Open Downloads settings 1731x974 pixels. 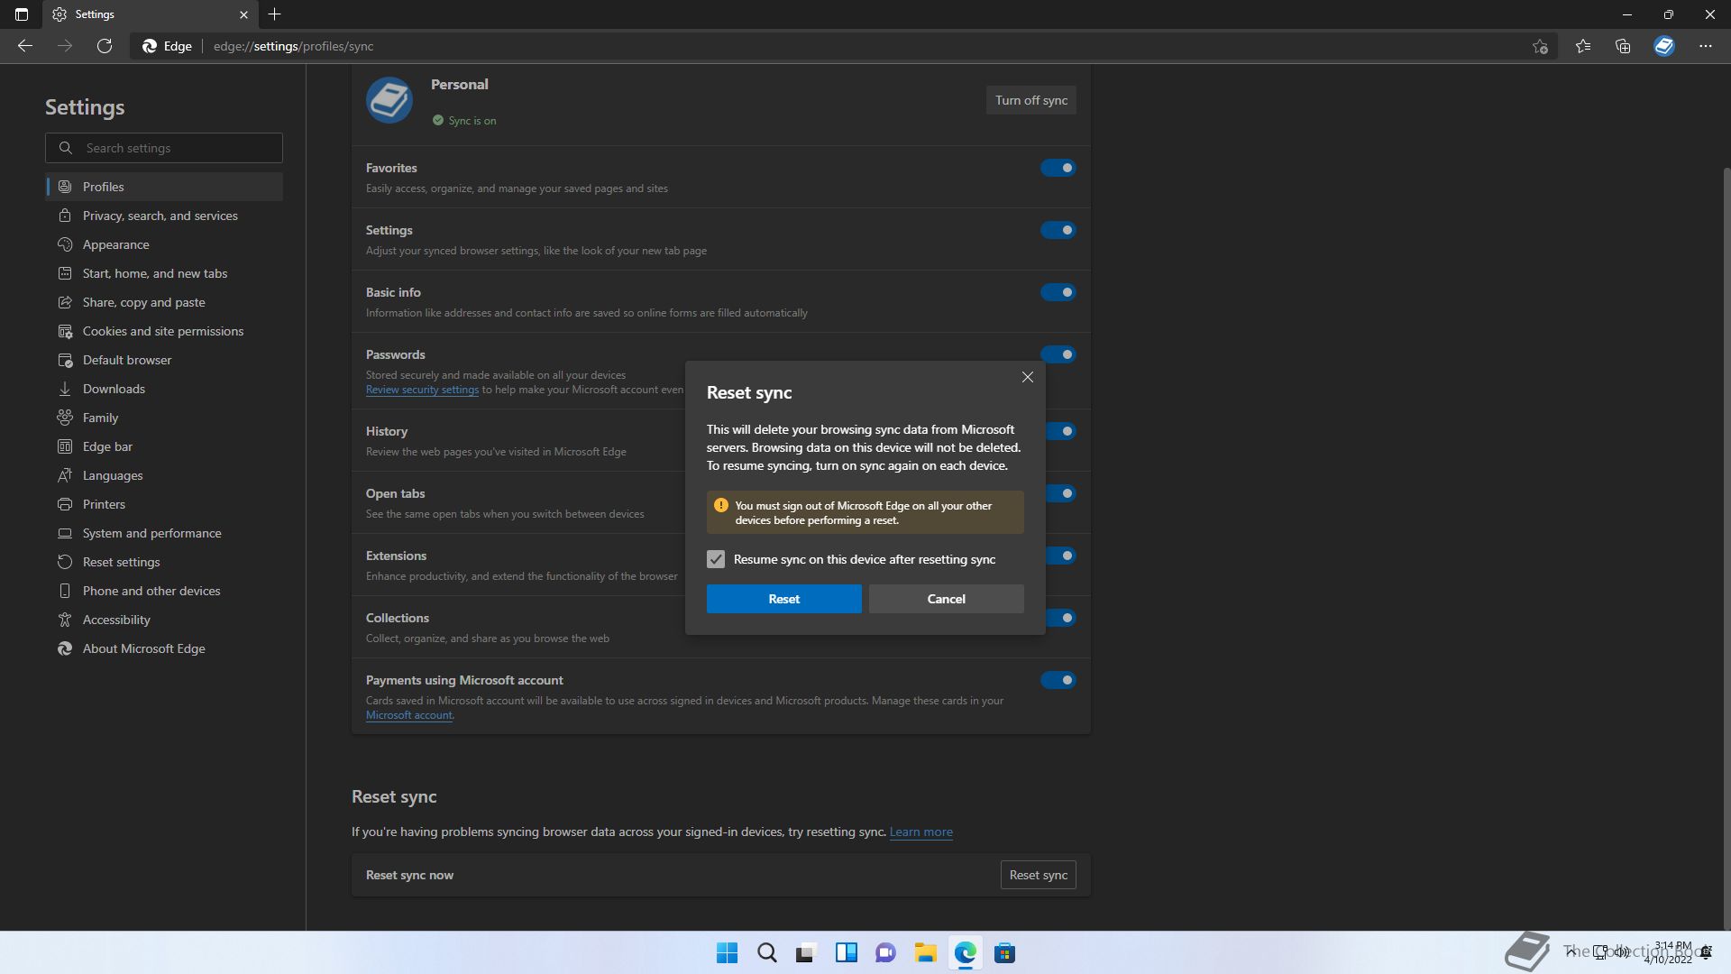164,389
